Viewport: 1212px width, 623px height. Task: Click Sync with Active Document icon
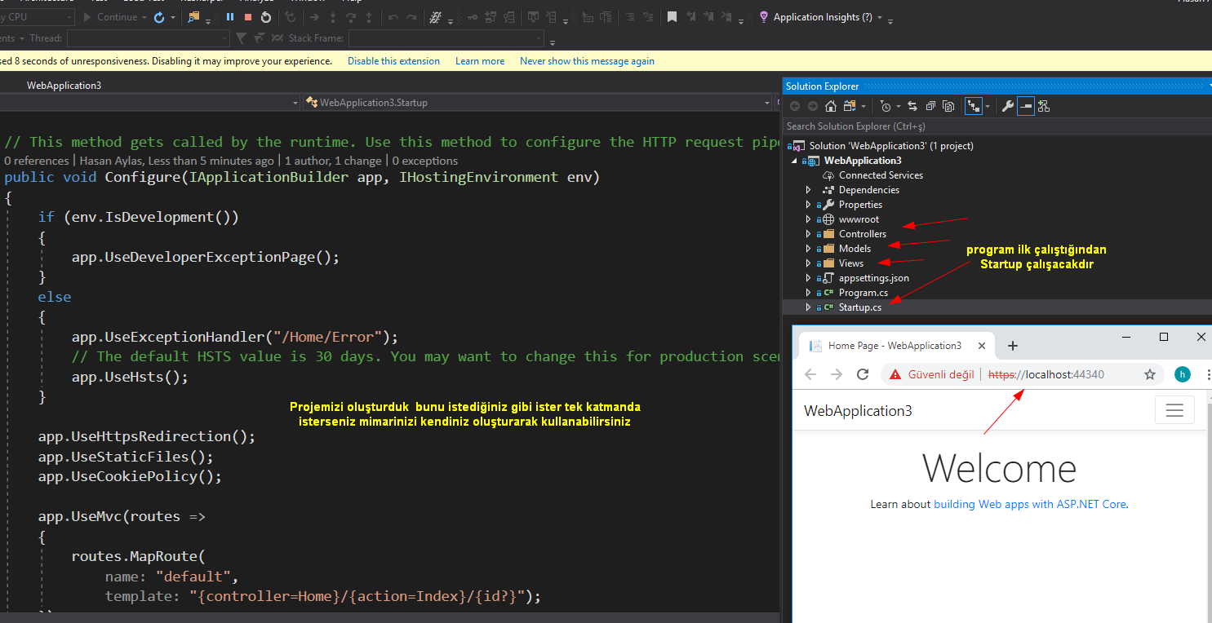(x=912, y=106)
